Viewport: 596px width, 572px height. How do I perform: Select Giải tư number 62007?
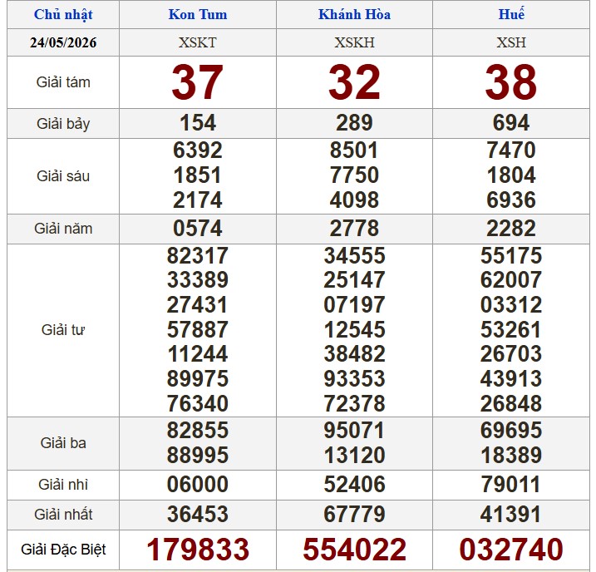click(511, 280)
